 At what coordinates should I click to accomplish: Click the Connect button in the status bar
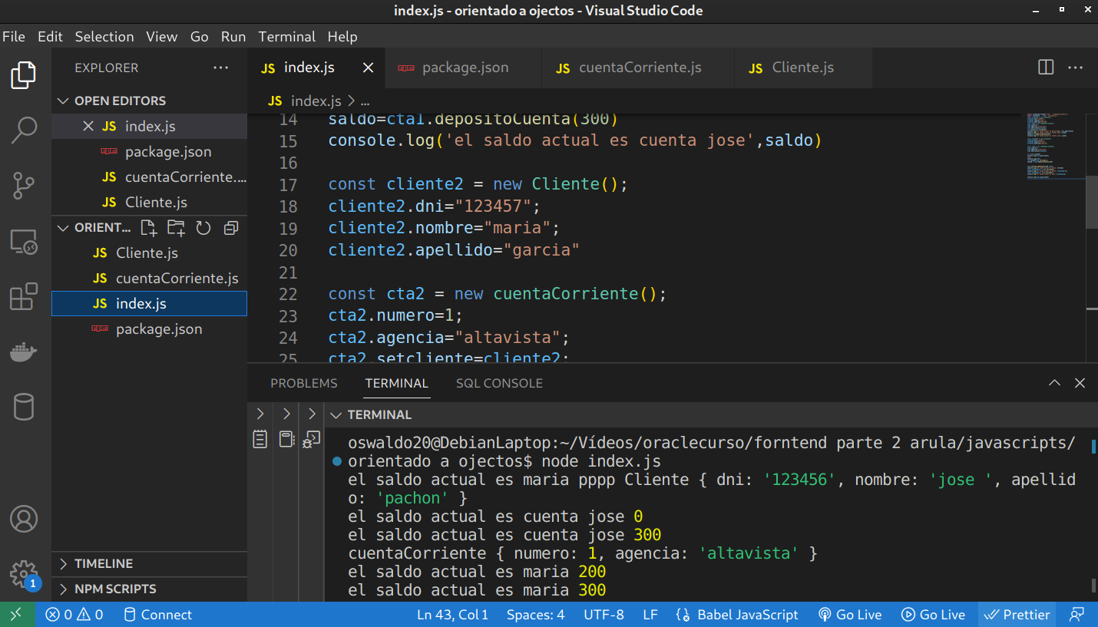click(x=157, y=615)
